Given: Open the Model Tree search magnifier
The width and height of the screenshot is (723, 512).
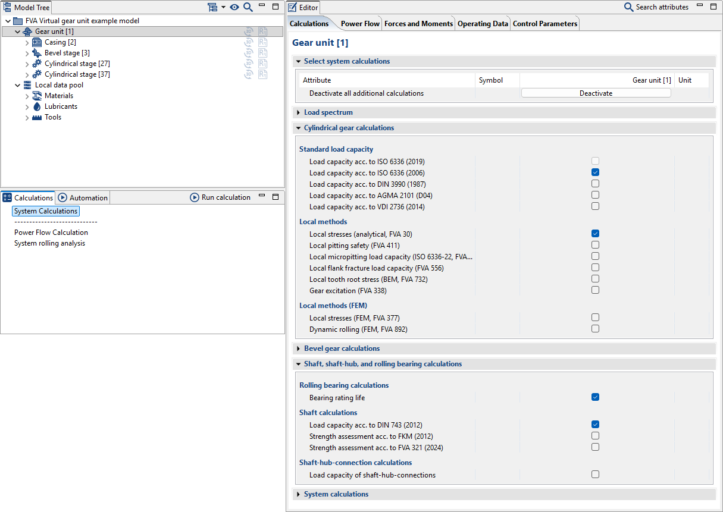Looking at the screenshot, I should click(248, 7).
